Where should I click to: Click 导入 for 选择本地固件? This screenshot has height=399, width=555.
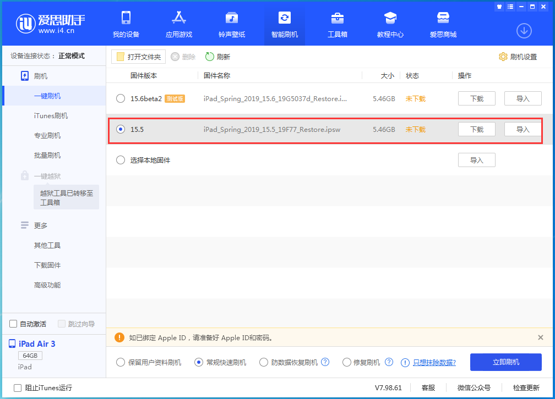[476, 160]
